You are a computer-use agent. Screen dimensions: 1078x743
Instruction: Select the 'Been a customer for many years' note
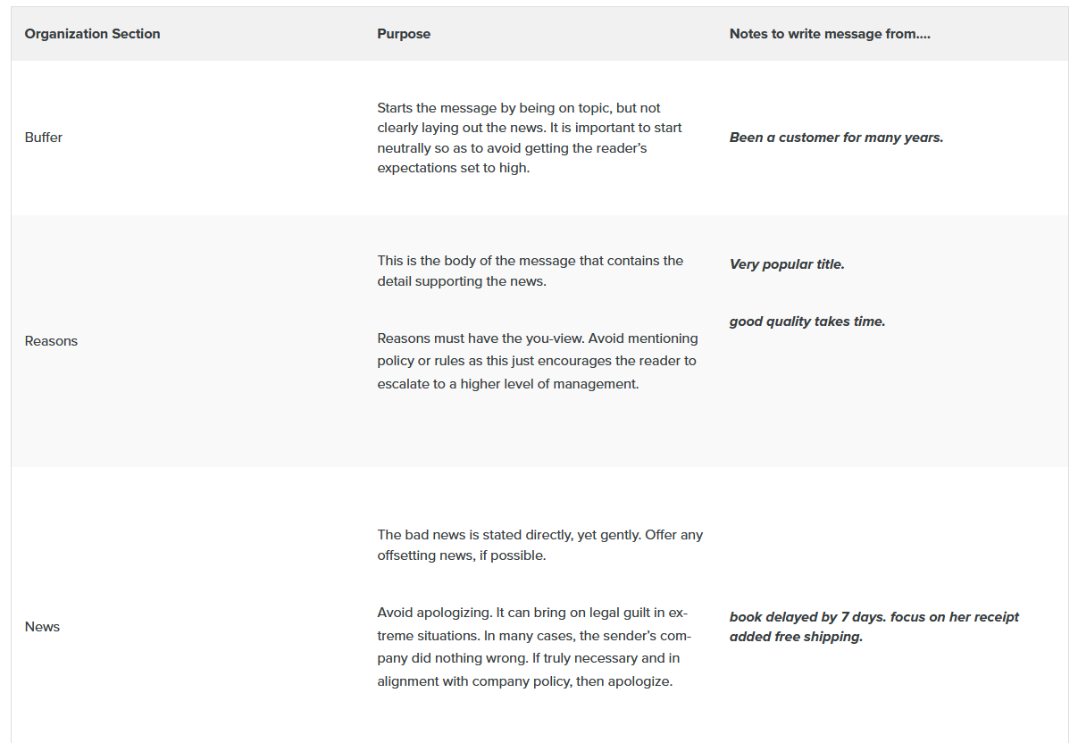tap(836, 138)
